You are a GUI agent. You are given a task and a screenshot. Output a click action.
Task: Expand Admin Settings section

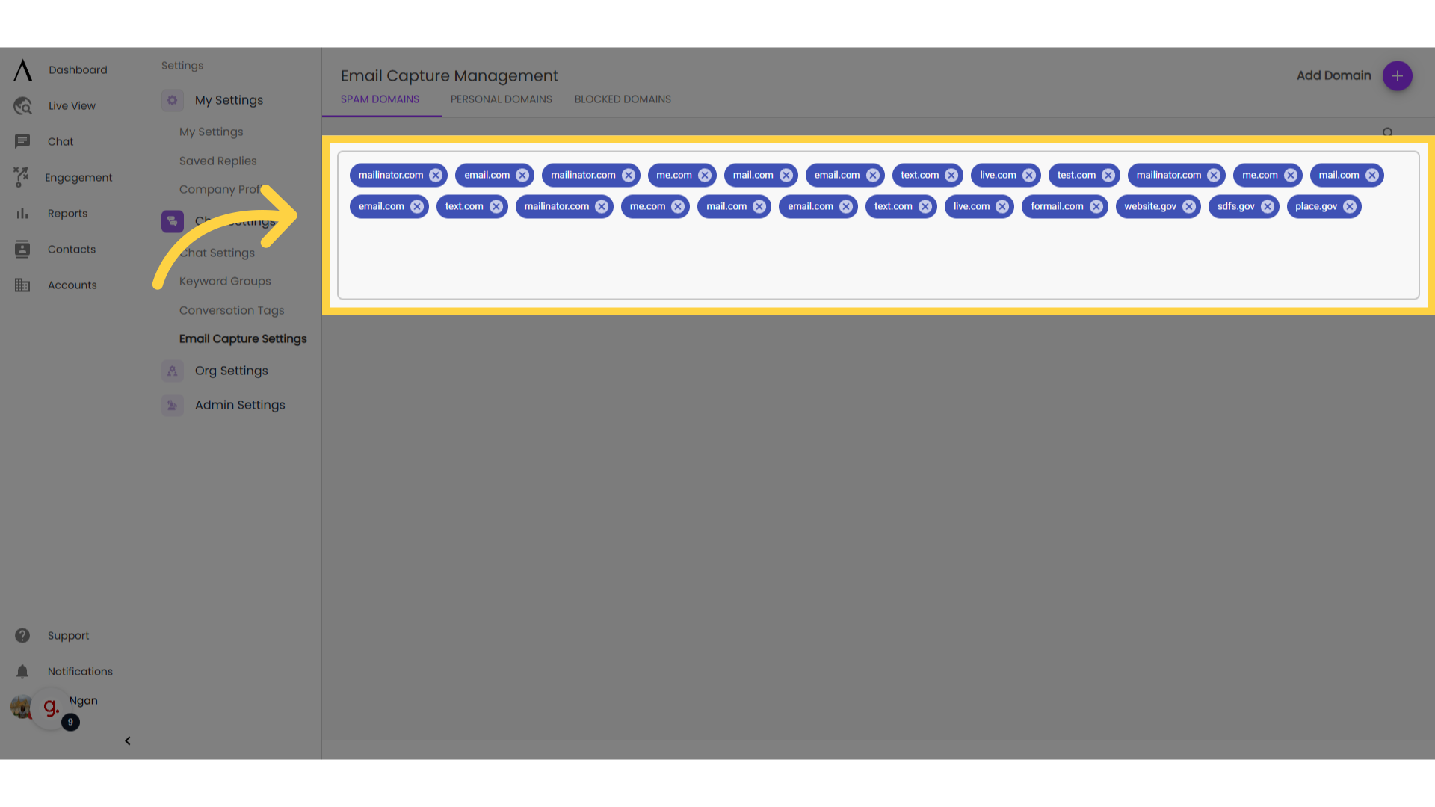click(x=239, y=405)
